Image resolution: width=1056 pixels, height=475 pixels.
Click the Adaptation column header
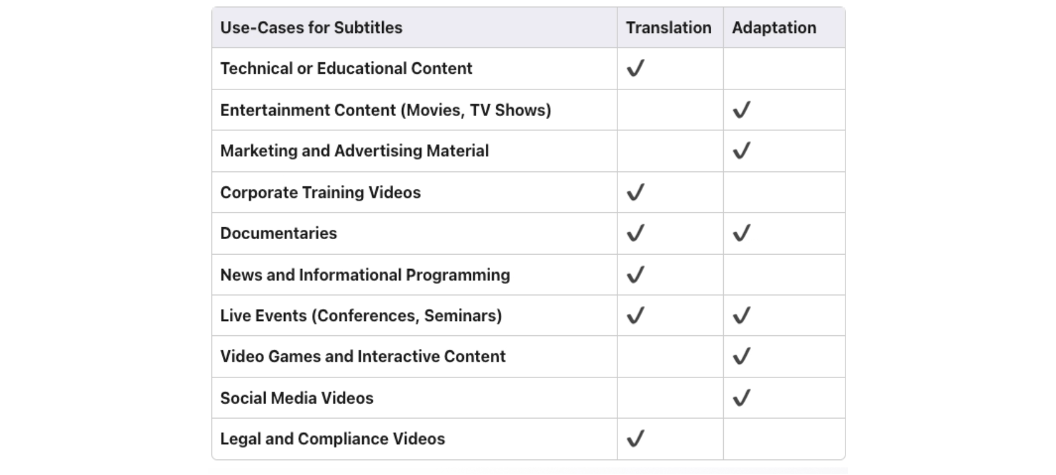pyautogui.click(x=774, y=28)
